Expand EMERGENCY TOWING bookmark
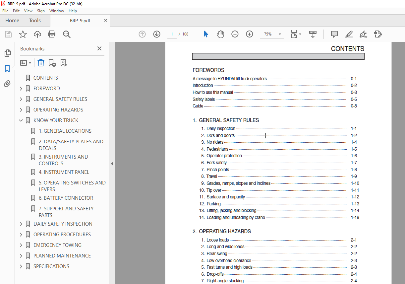This screenshot has width=405, height=284. pos(21,245)
